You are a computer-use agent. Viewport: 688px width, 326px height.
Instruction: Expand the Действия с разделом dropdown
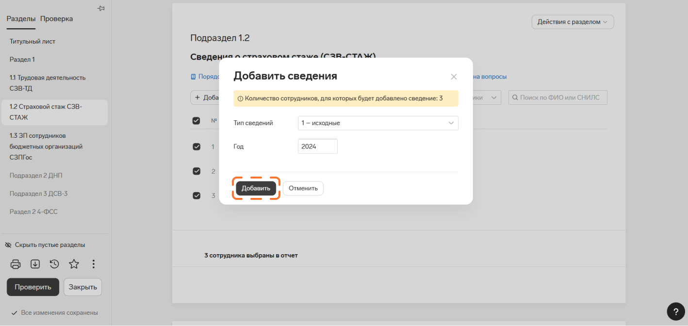573,22
